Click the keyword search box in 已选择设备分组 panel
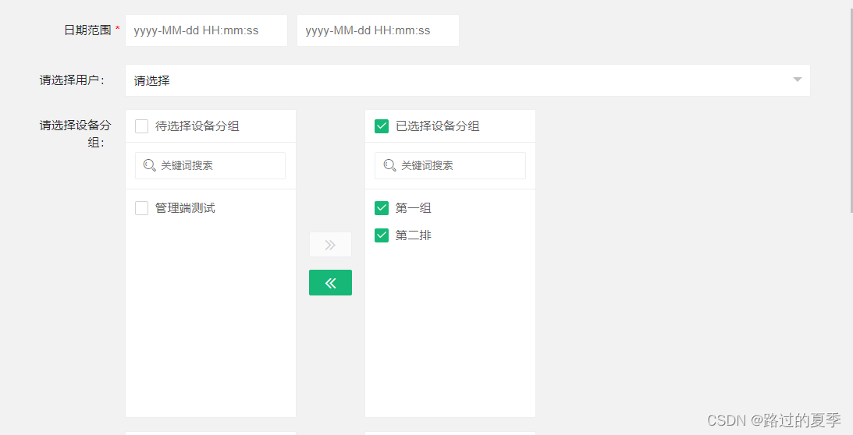853x435 pixels. [x=450, y=165]
